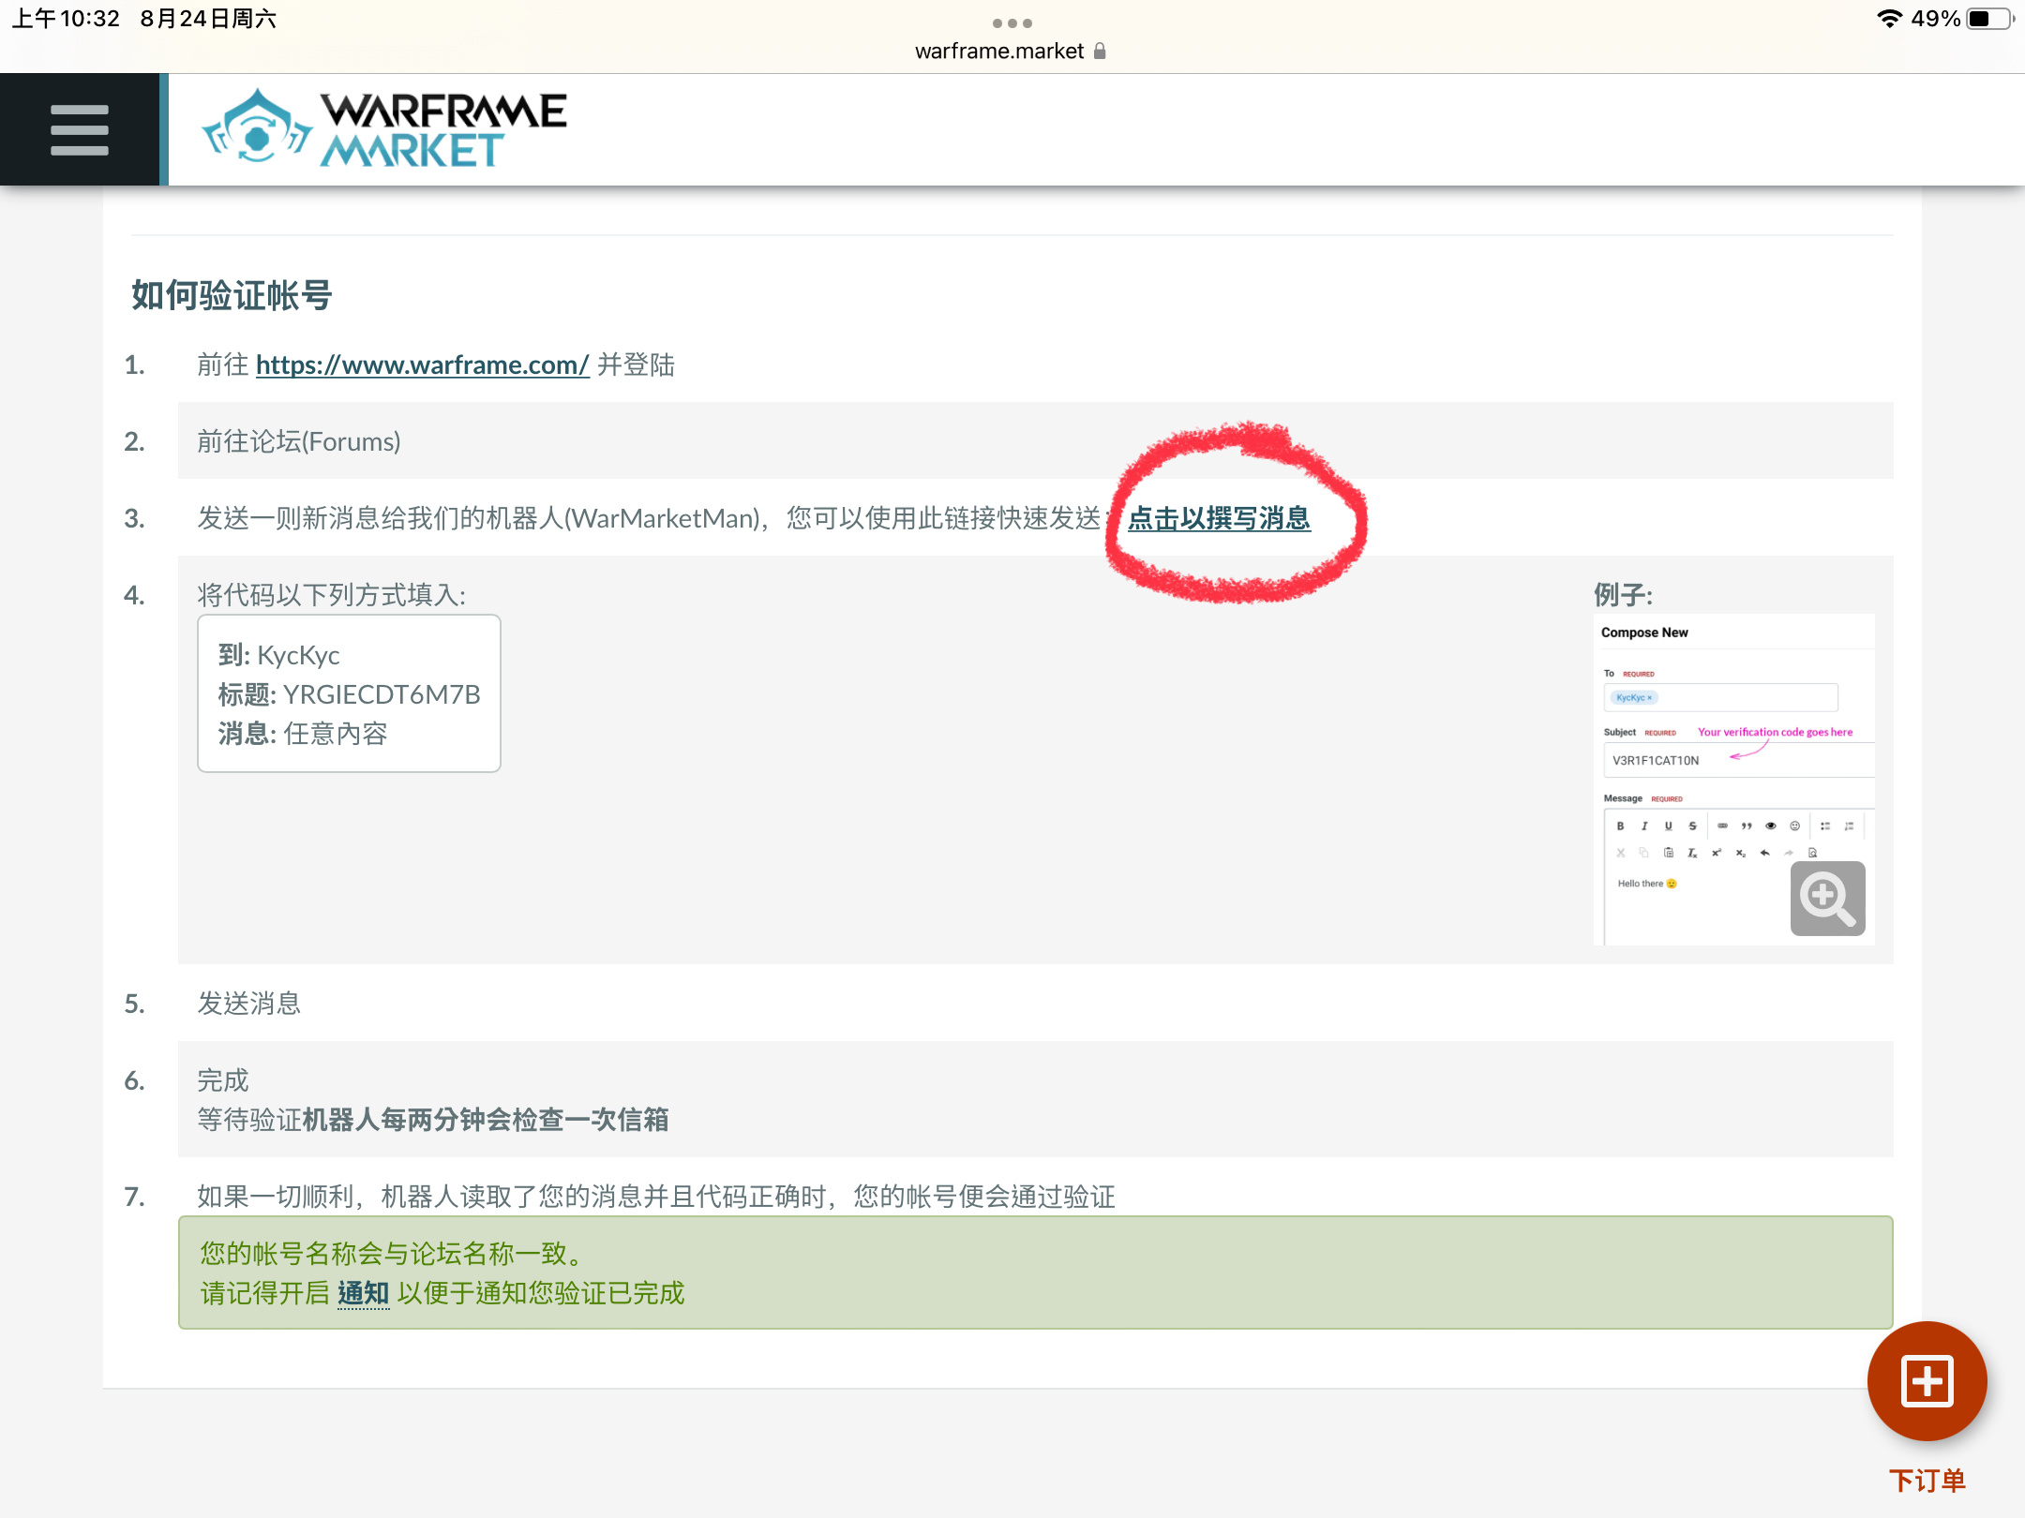
Task: Click the bold text 机器人每两分钟会检查一次信箱
Action: (x=486, y=1120)
